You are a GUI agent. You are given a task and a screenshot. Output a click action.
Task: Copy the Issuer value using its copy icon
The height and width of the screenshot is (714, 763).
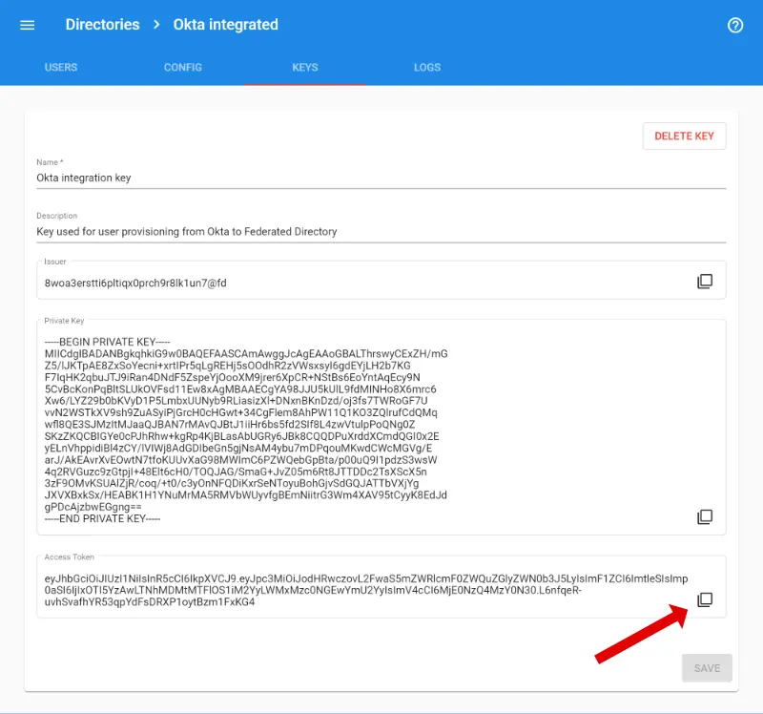coord(704,280)
